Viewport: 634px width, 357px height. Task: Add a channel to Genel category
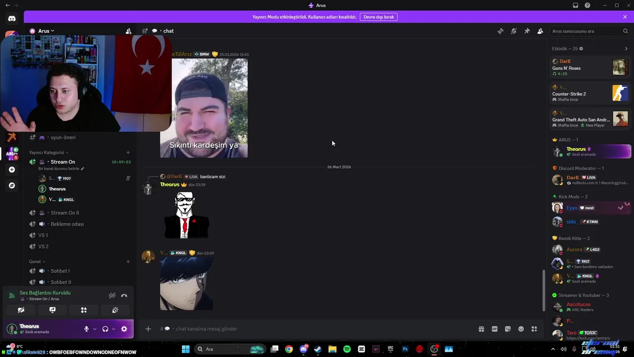click(x=128, y=261)
